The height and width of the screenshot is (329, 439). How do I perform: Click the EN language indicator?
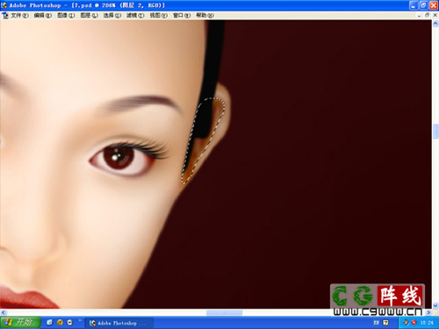[x=376, y=323]
